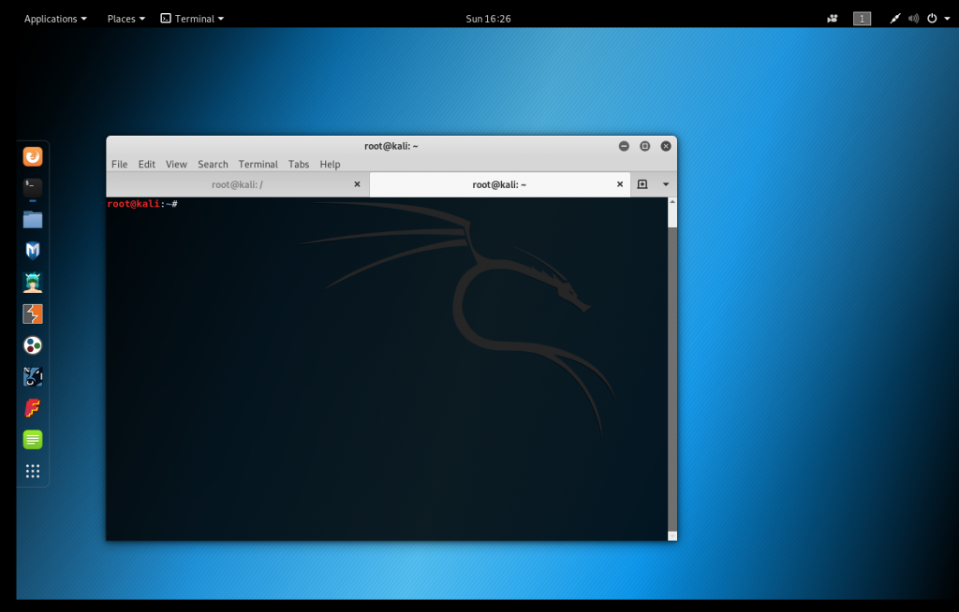The height and width of the screenshot is (612, 959).
Task: Launch Faraday IDE from the dock
Action: point(33,408)
